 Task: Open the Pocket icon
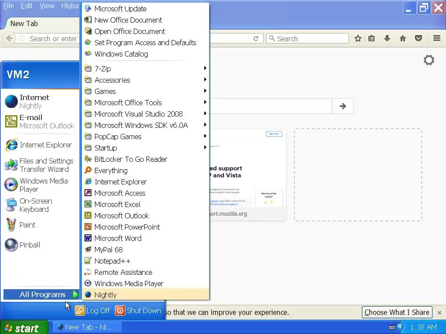419,38
